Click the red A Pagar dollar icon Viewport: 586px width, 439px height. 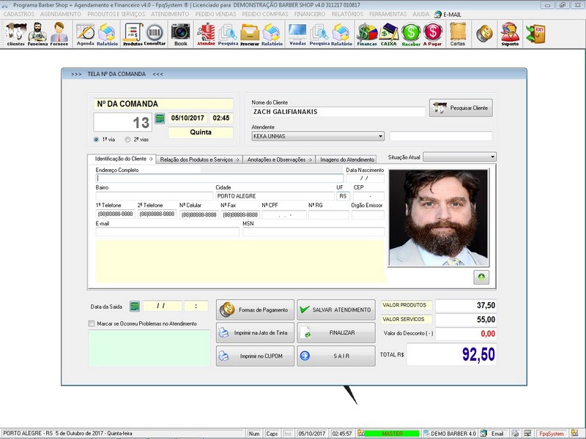pyautogui.click(x=432, y=34)
